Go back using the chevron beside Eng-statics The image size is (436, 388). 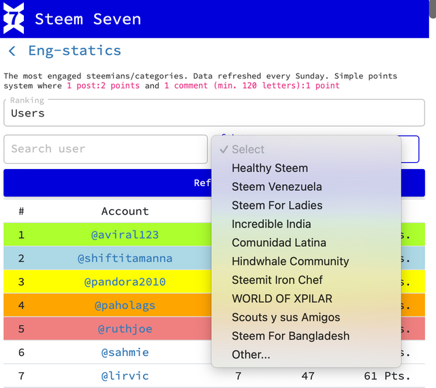pyautogui.click(x=12, y=51)
